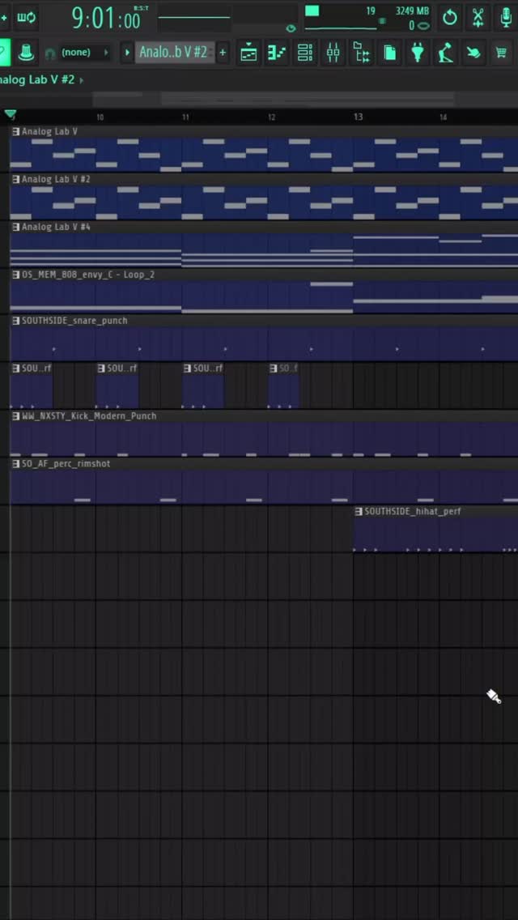Open the Playlist view from toolbar

pos(248,53)
